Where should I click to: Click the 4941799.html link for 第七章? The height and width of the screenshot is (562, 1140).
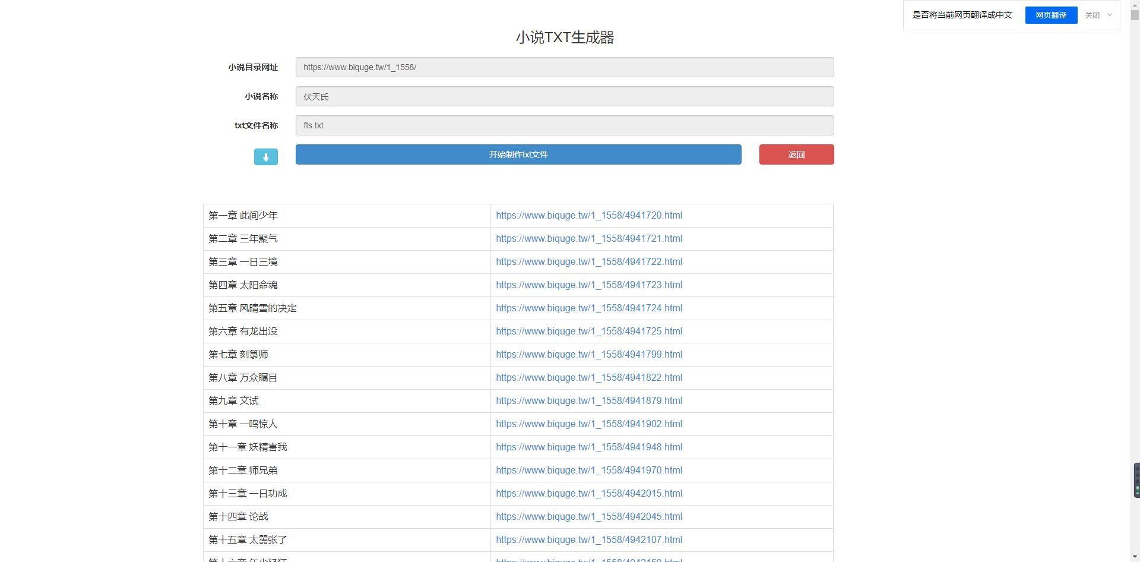tap(588, 355)
